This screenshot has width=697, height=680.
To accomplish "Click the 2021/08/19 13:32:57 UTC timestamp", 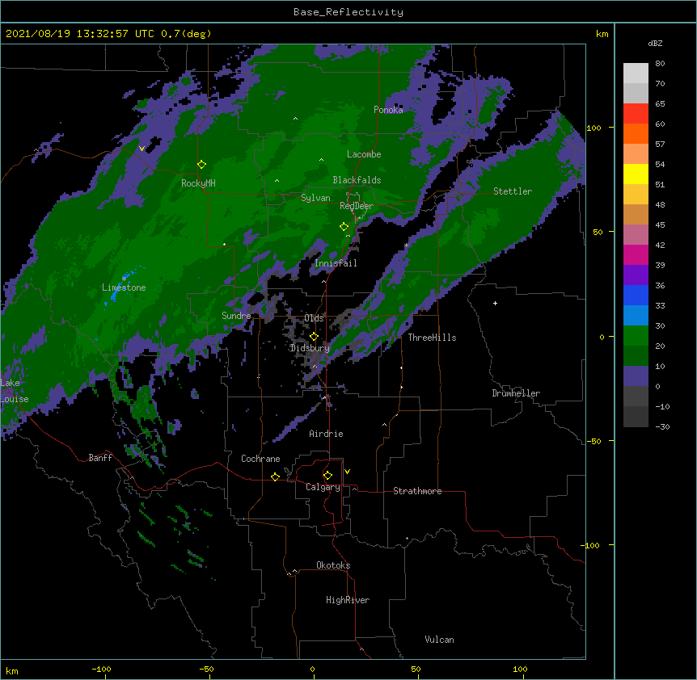I will click(79, 34).
